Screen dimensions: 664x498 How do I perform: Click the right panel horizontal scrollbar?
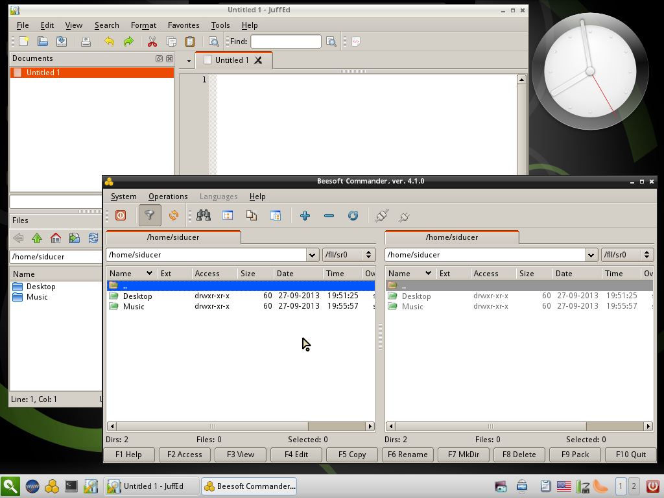[x=519, y=426]
